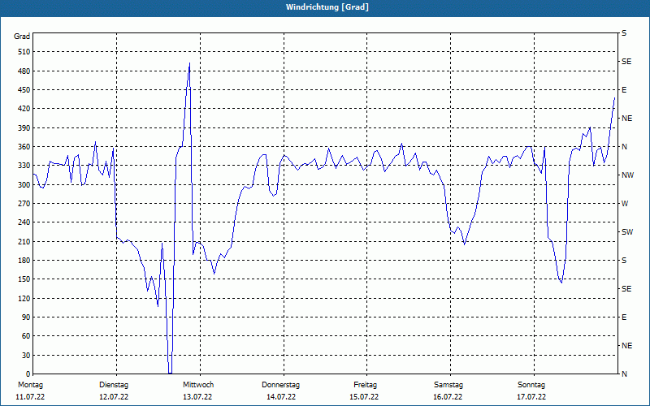Screen dimensions: 650x406
Task: Click the 'E' compass label level with 450 degrees
Action: 624,90
